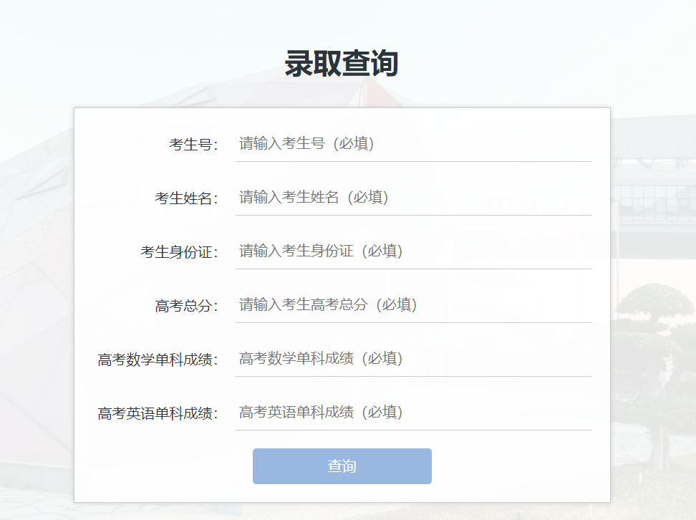Viewport: 696px width, 520px height.
Task: Focus the 考生身份证 input field
Action: pos(413,251)
